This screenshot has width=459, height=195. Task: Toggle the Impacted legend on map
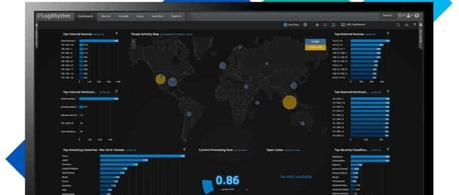315,47
